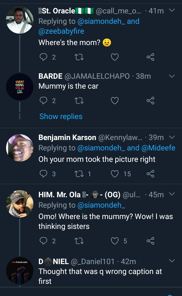Like BARDE's "Mummy is the car" tweet

[x=115, y=101]
